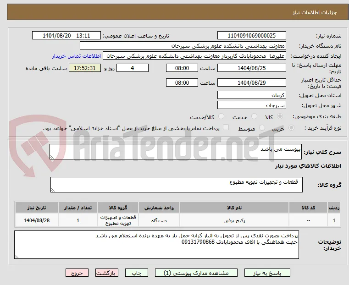Select the کالا radio button
Screen dimensions: 349x285
pyautogui.click(x=280, y=116)
